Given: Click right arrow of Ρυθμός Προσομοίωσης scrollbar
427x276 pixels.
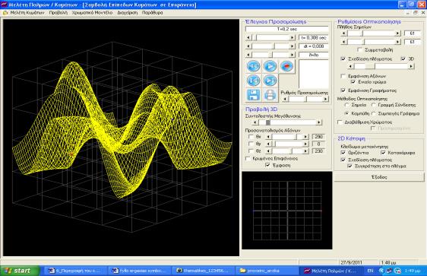Looking at the screenshot, I should 326,99.
